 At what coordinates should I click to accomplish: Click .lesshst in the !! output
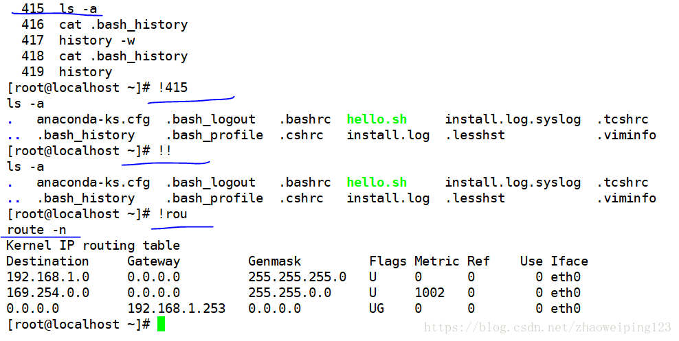click(x=475, y=198)
